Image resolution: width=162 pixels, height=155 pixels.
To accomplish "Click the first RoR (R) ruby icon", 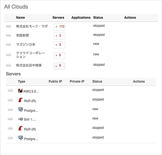I will 20,100.
